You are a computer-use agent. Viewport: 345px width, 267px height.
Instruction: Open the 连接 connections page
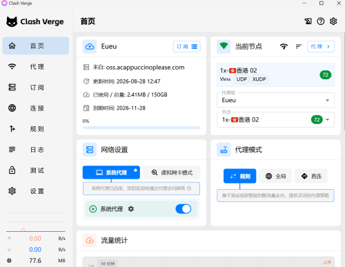click(36, 108)
